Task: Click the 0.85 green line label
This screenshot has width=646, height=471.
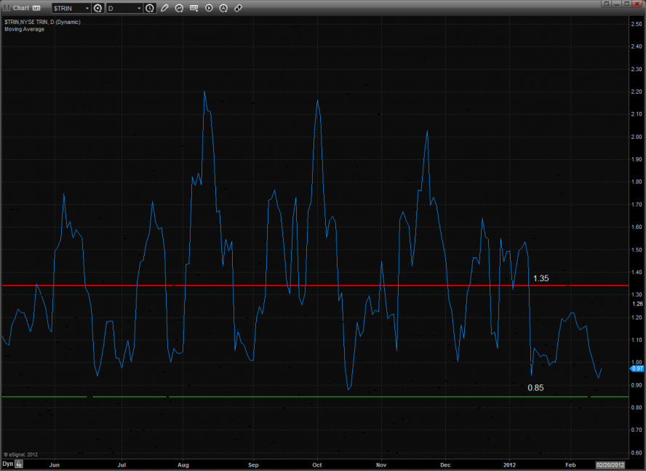Action: [x=535, y=388]
